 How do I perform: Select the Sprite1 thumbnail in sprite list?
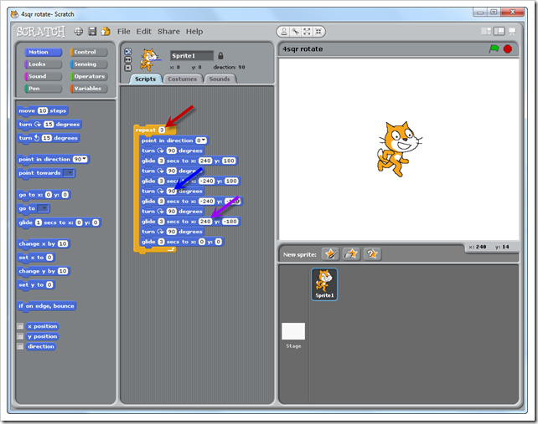tap(324, 284)
